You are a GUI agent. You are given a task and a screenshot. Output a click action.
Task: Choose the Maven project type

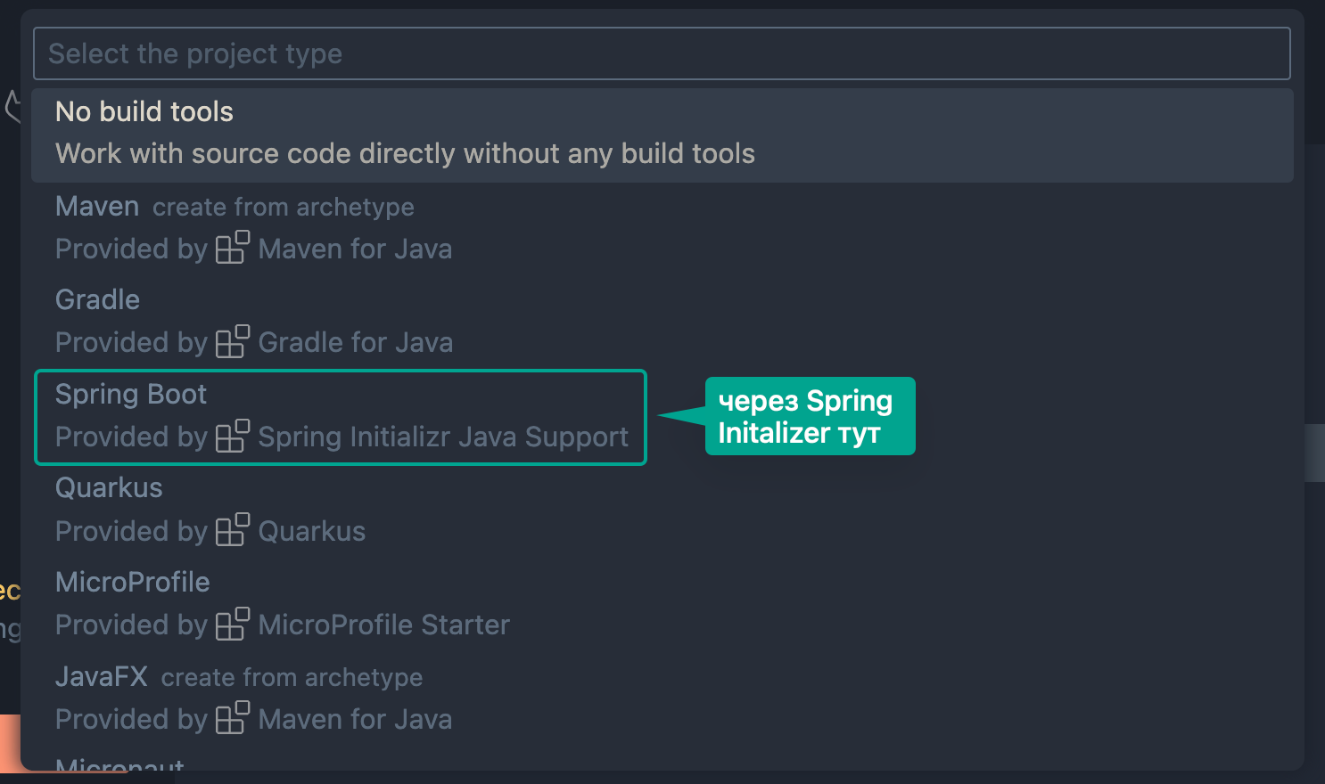(662, 228)
